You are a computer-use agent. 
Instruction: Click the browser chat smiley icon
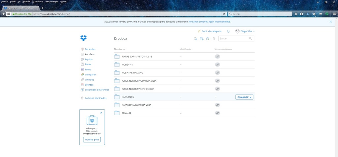coord(321,14)
